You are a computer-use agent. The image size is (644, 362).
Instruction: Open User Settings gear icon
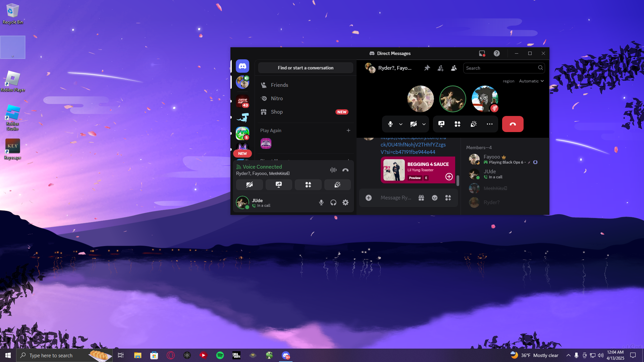click(345, 202)
